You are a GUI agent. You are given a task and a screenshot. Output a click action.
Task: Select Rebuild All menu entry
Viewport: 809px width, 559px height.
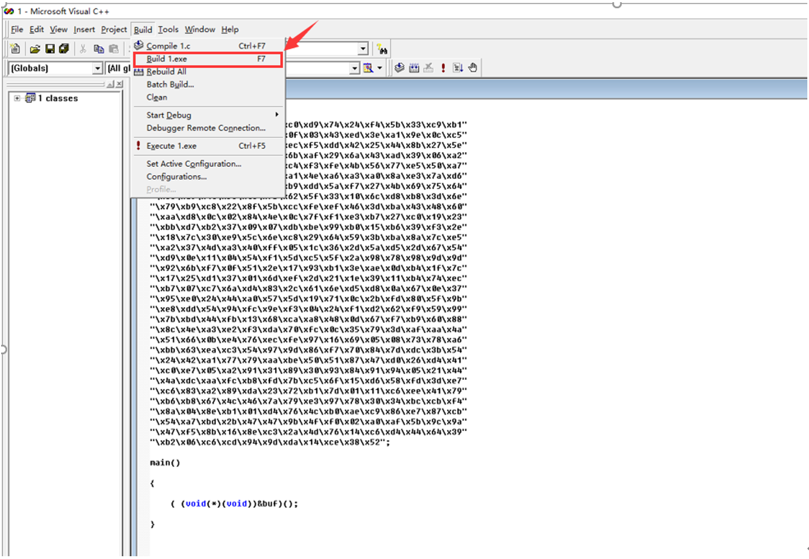coord(207,72)
